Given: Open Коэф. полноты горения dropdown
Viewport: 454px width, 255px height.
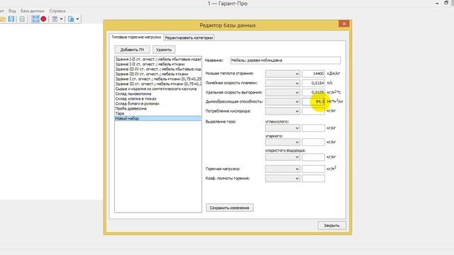Looking at the screenshot, I should 282,178.
